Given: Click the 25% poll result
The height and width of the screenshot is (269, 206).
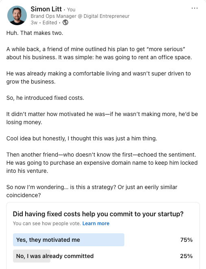Looking at the screenshot, I should pyautogui.click(x=186, y=256).
